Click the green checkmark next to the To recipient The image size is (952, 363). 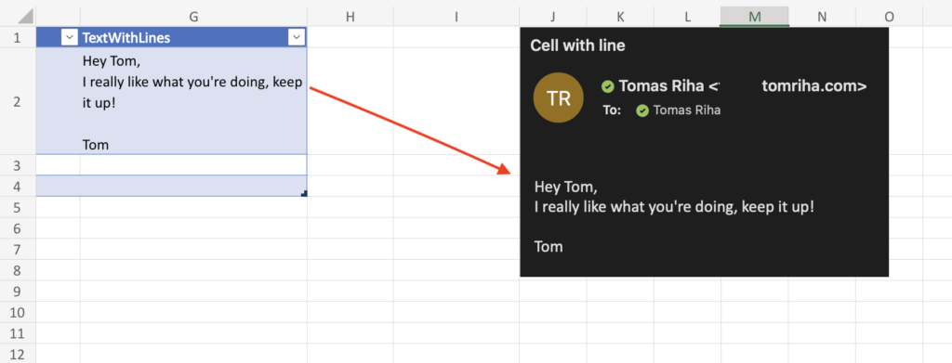pos(641,110)
